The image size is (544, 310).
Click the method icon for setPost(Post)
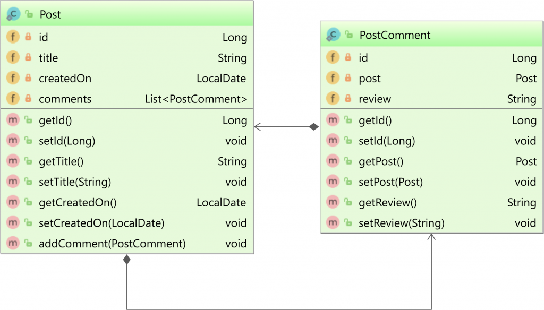point(333,182)
